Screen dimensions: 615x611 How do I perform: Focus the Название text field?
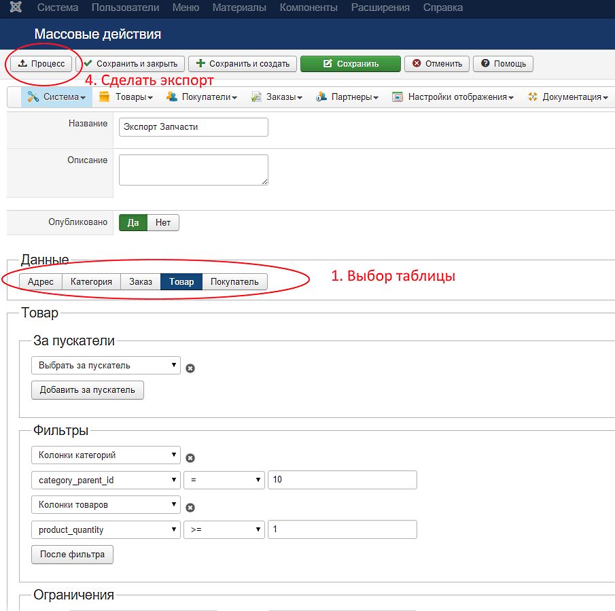[x=194, y=127]
